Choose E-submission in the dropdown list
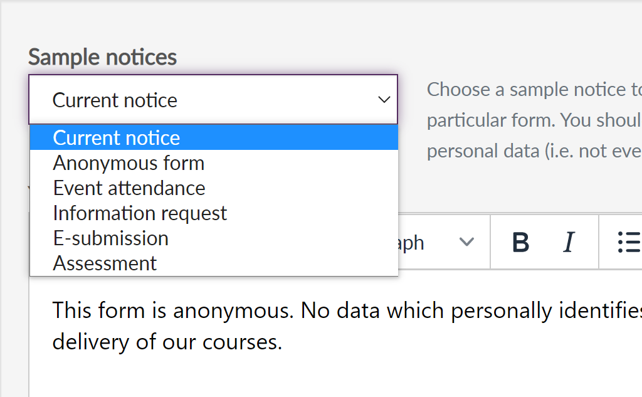The image size is (642, 397). pos(111,238)
